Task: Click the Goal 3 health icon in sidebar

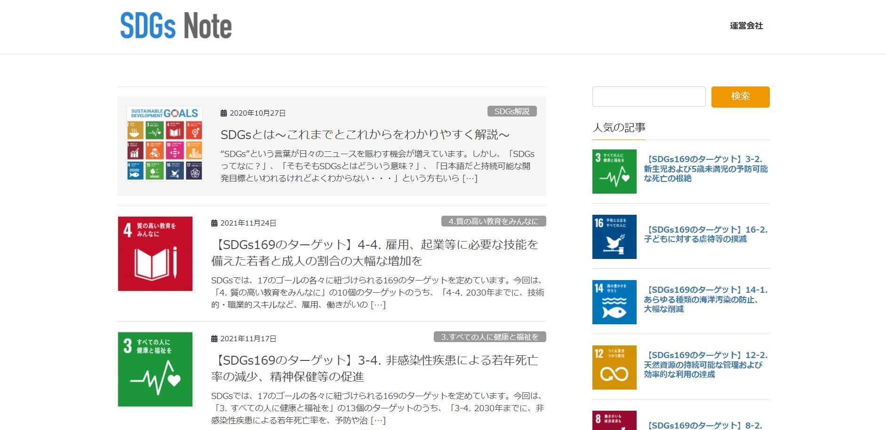Action: click(614, 171)
